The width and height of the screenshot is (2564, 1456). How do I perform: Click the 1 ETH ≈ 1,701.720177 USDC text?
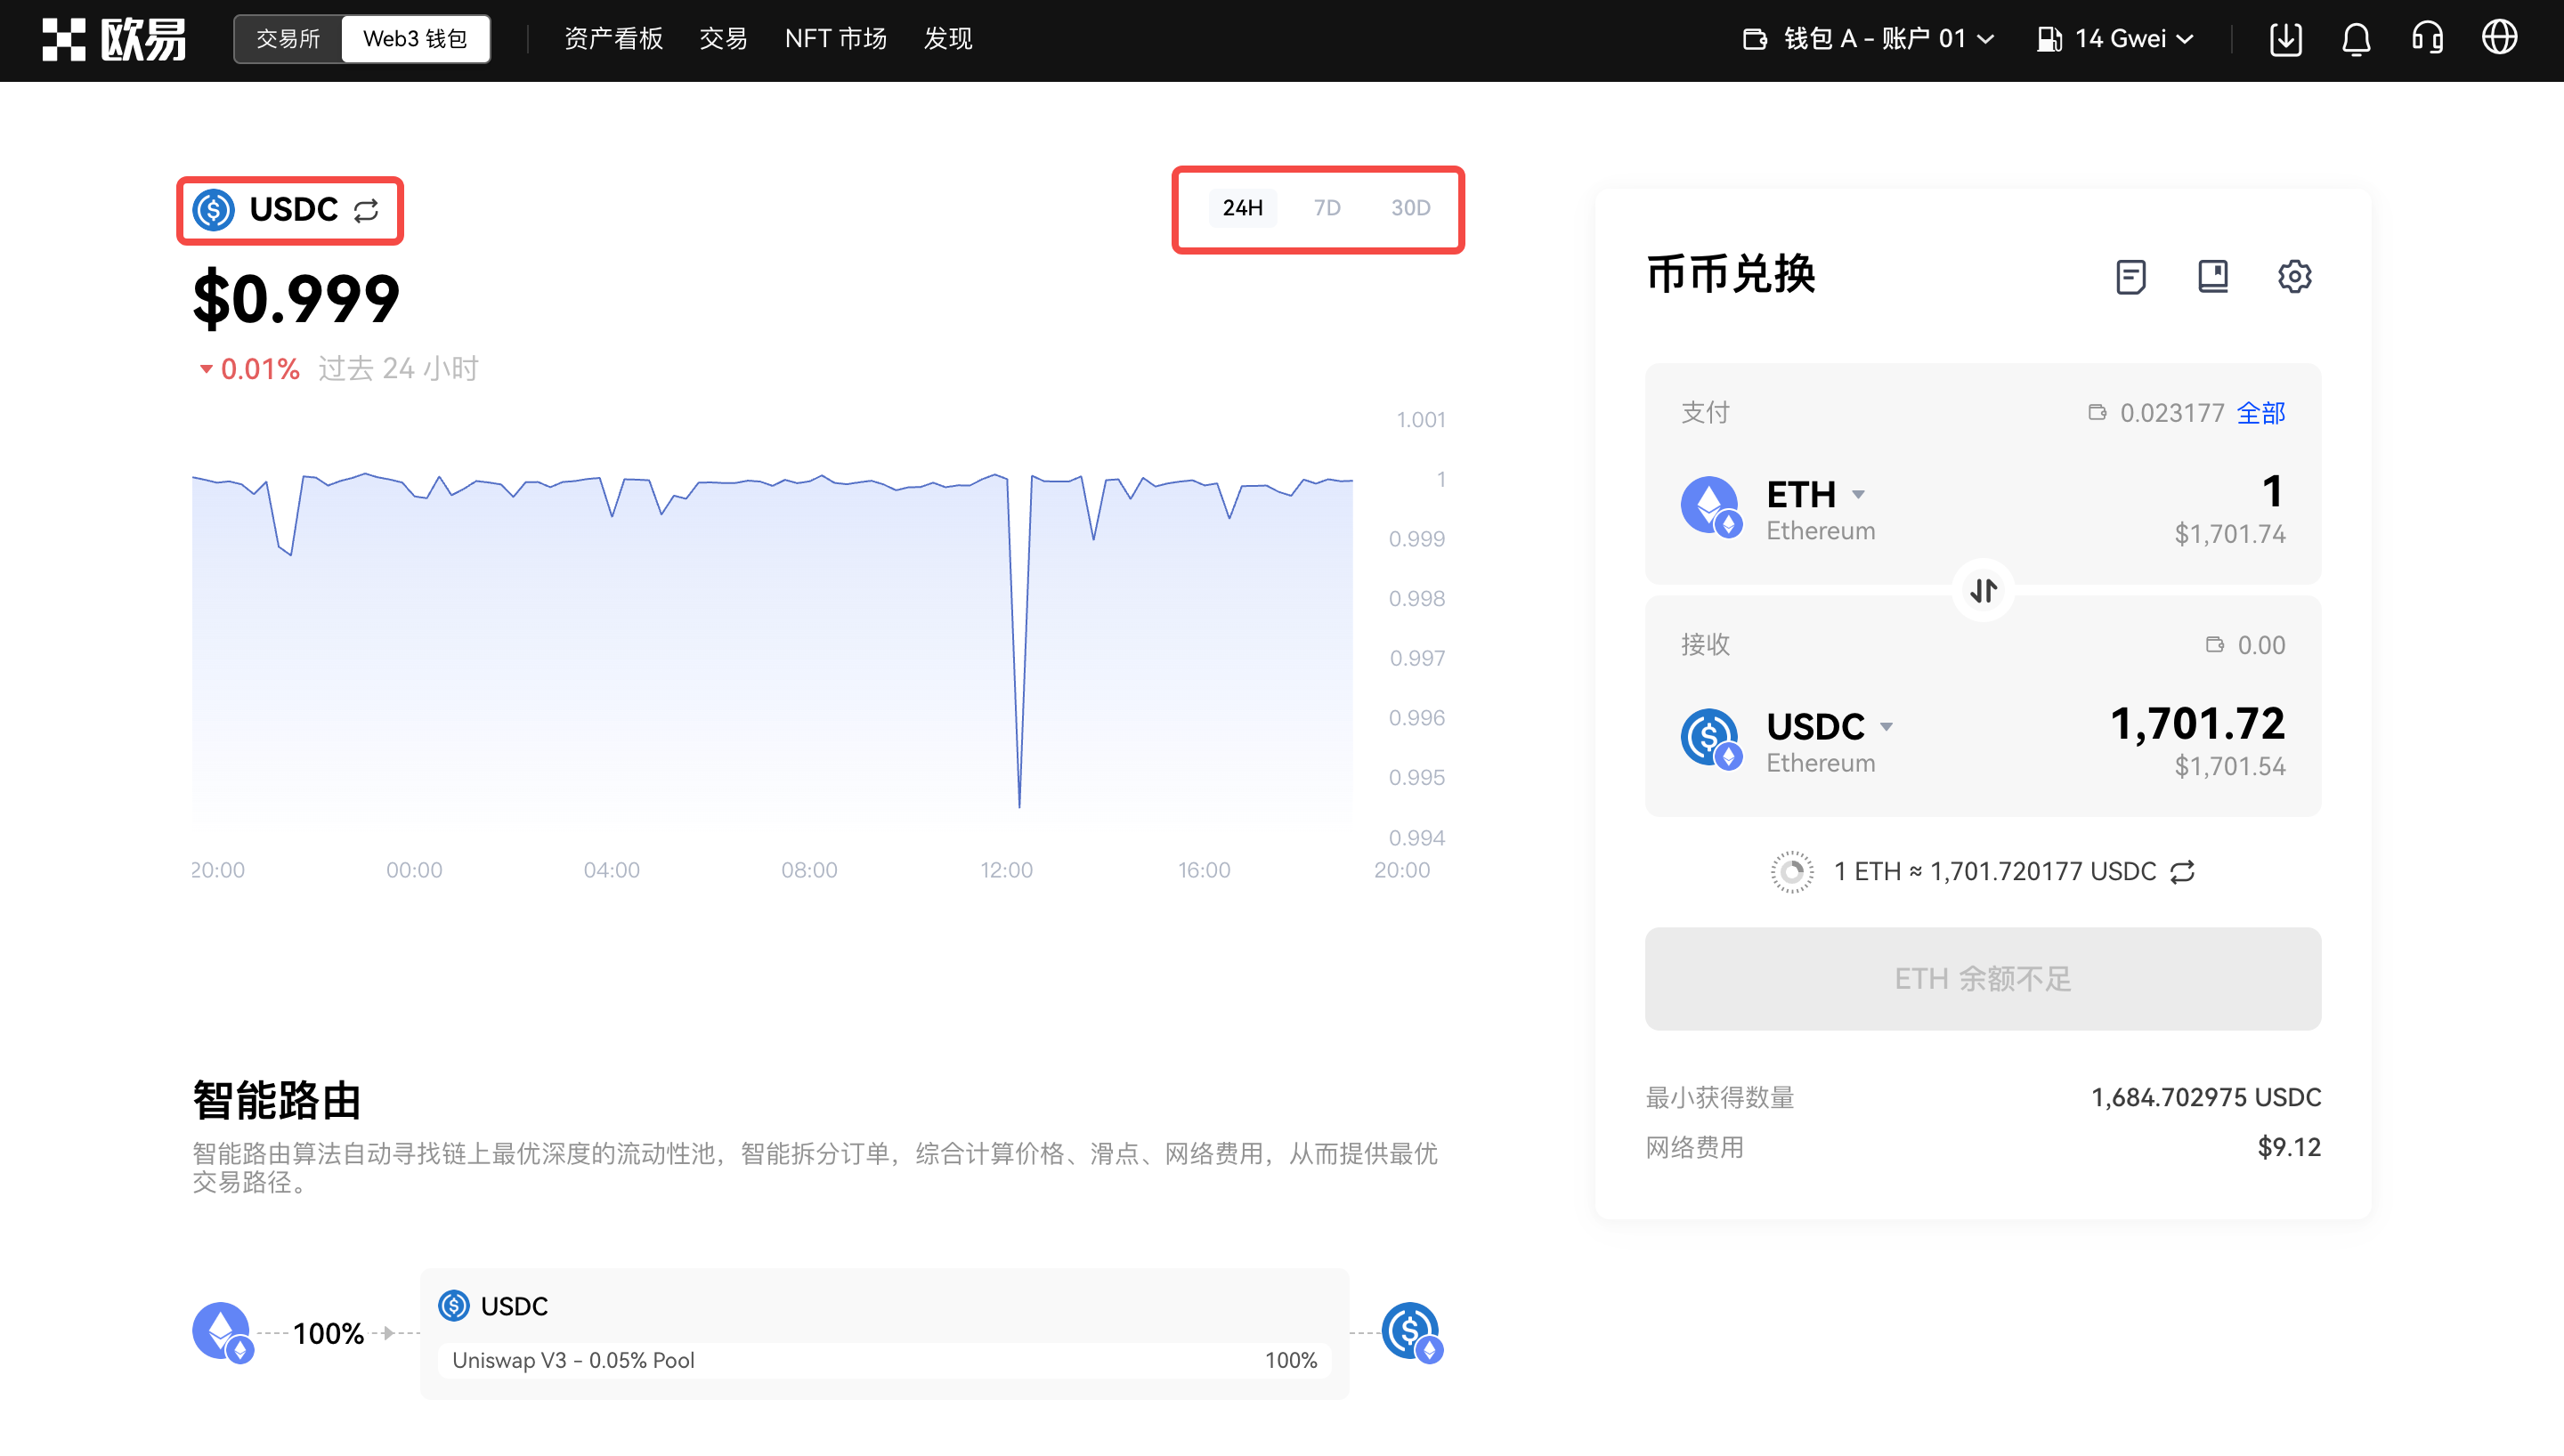click(1994, 872)
